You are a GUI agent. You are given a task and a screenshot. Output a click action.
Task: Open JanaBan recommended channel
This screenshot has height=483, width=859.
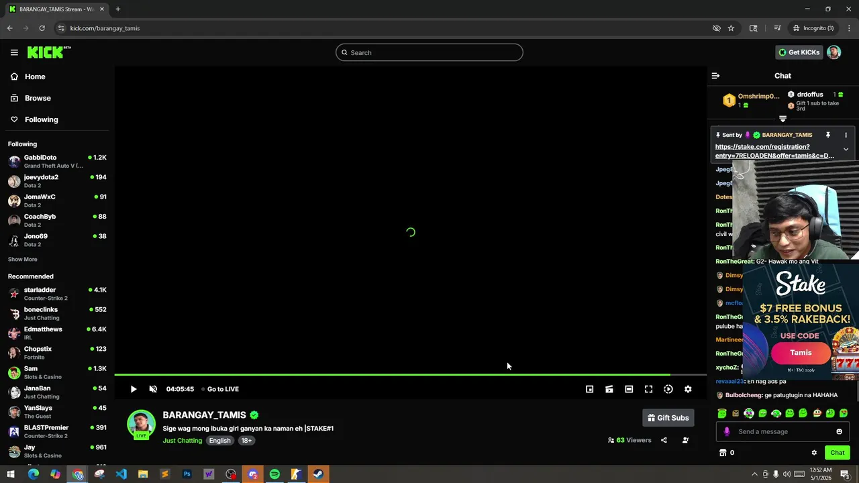click(x=57, y=392)
